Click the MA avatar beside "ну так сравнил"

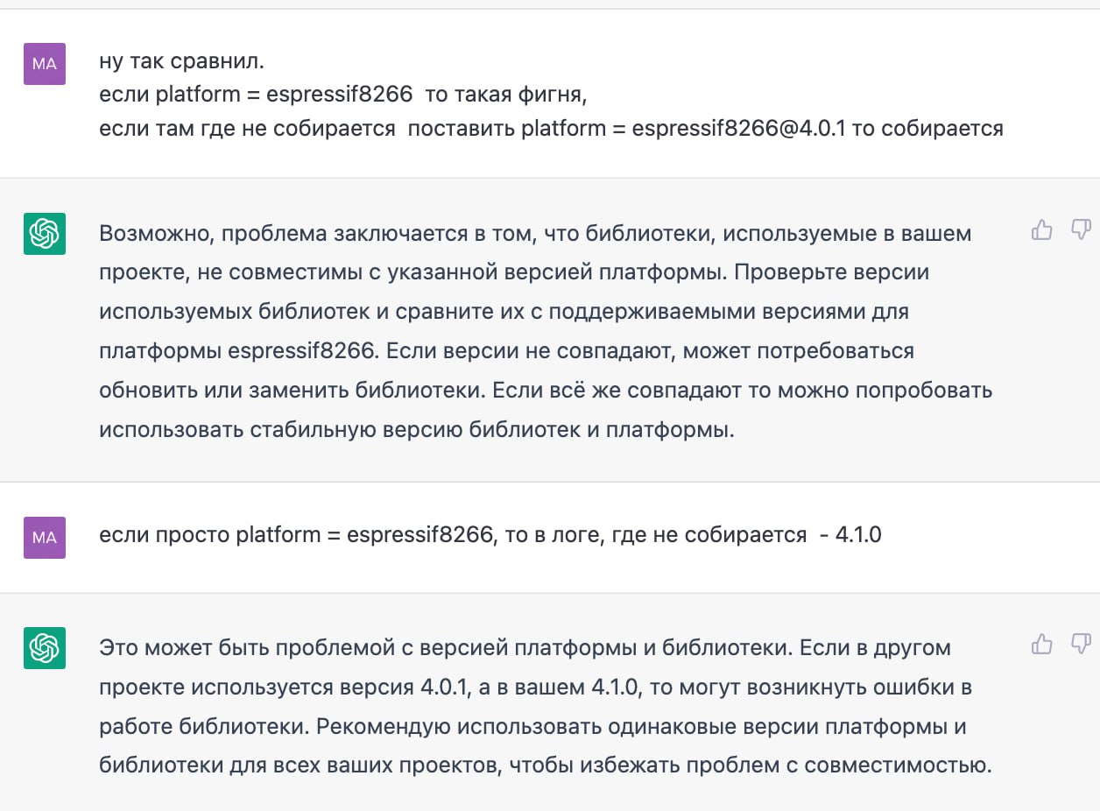click(45, 63)
